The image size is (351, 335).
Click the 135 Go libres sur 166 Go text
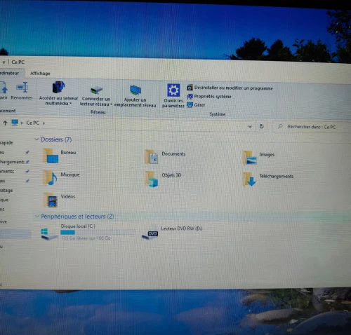[86, 238]
